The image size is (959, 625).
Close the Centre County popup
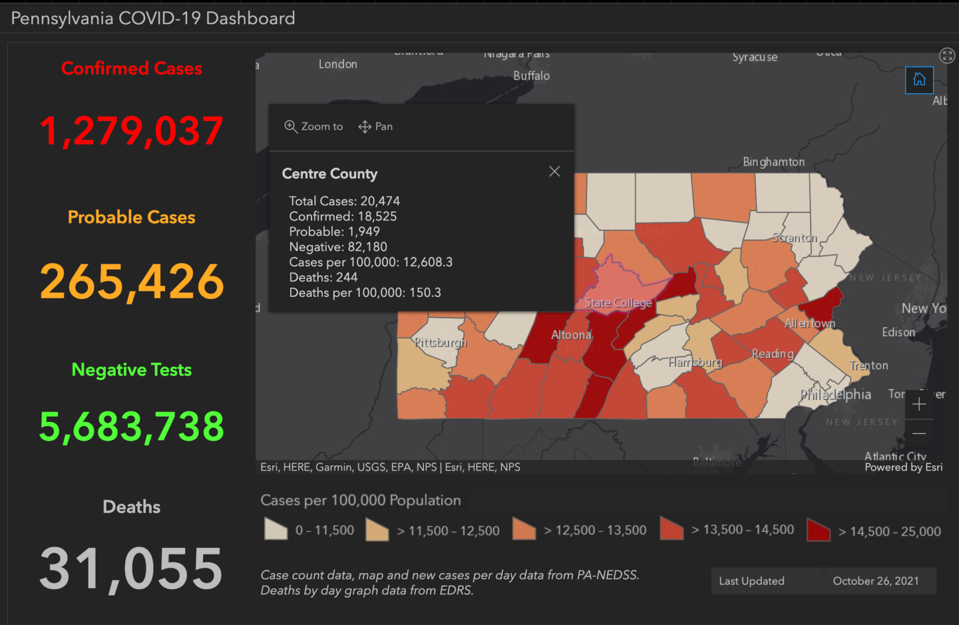[x=554, y=171]
